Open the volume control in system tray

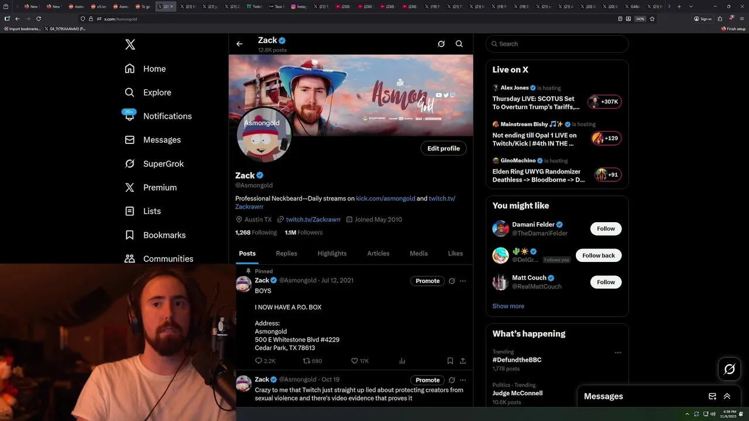pos(713,414)
